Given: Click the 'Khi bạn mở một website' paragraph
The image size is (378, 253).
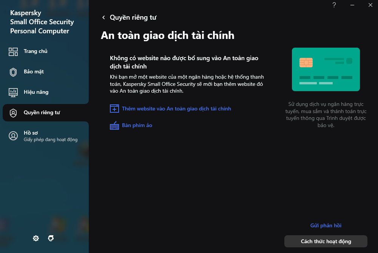Looking at the screenshot, I should point(187,84).
